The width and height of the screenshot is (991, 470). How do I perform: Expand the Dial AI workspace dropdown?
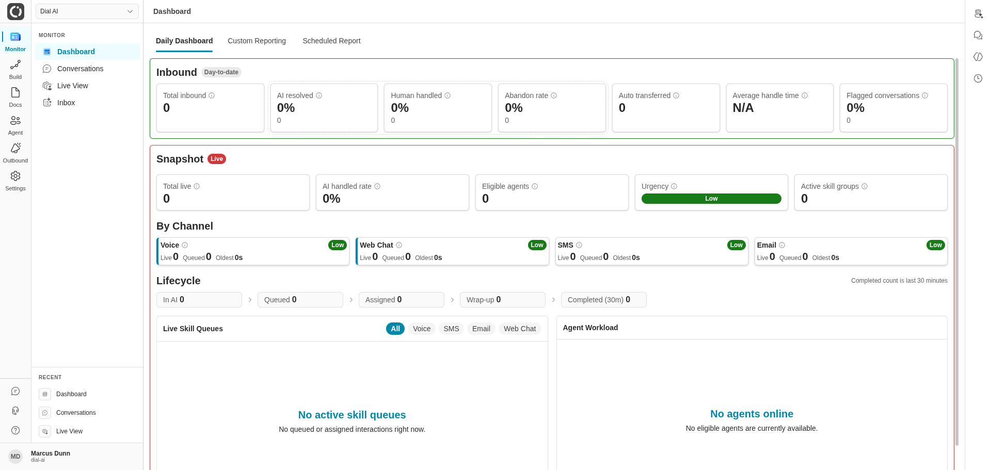point(87,11)
